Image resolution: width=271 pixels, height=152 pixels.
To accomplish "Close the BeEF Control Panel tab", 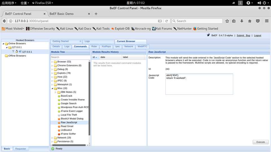I will point(44,14).
